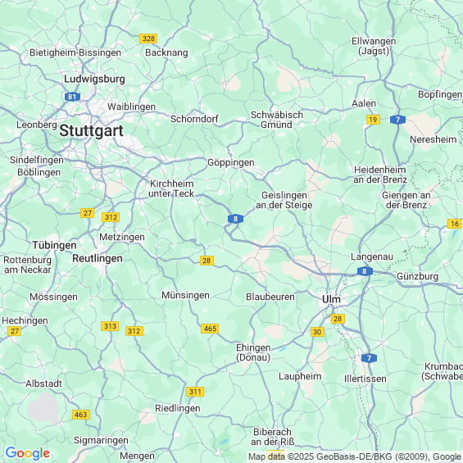Select Heidenheim an der Brenz label
Viewport: 463px width, 463px height.
click(x=380, y=175)
